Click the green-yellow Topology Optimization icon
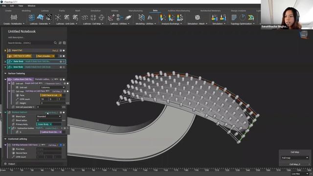The height and width of the screenshot is (176, 313). click(251, 18)
